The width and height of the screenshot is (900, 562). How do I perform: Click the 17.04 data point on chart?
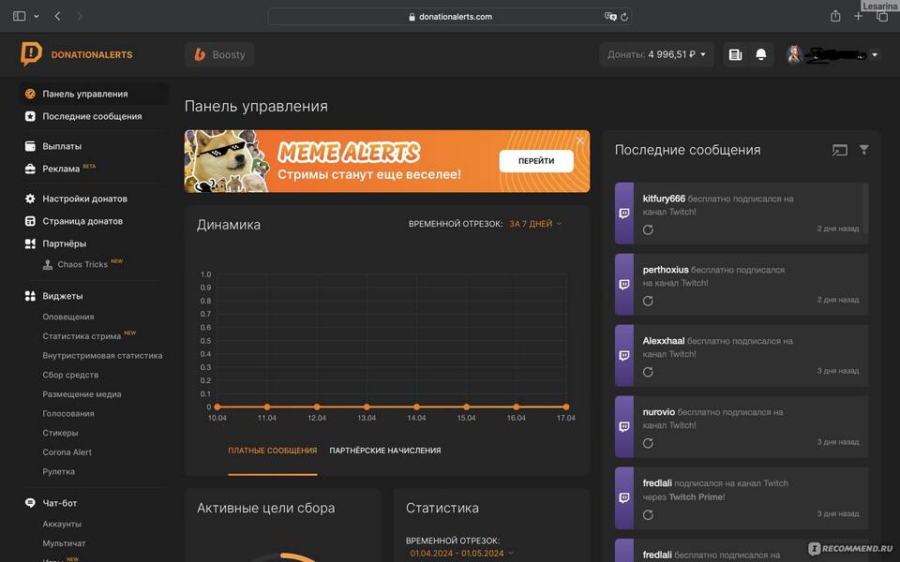tap(566, 407)
